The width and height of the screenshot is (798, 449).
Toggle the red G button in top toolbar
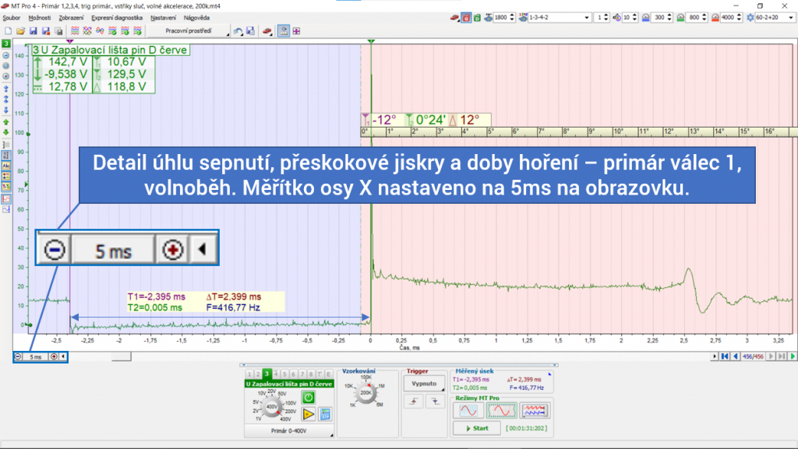coord(466,16)
